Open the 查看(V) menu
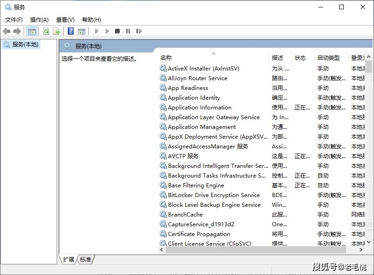 point(65,20)
